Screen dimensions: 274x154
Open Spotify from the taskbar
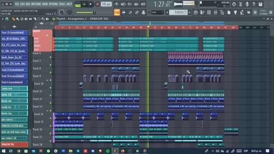[x=107, y=151]
